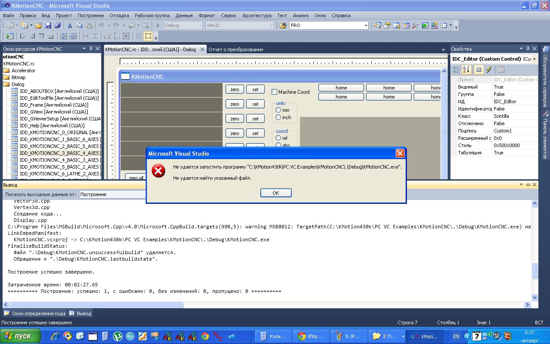Switch to Окно определения кода tab

coord(35,313)
